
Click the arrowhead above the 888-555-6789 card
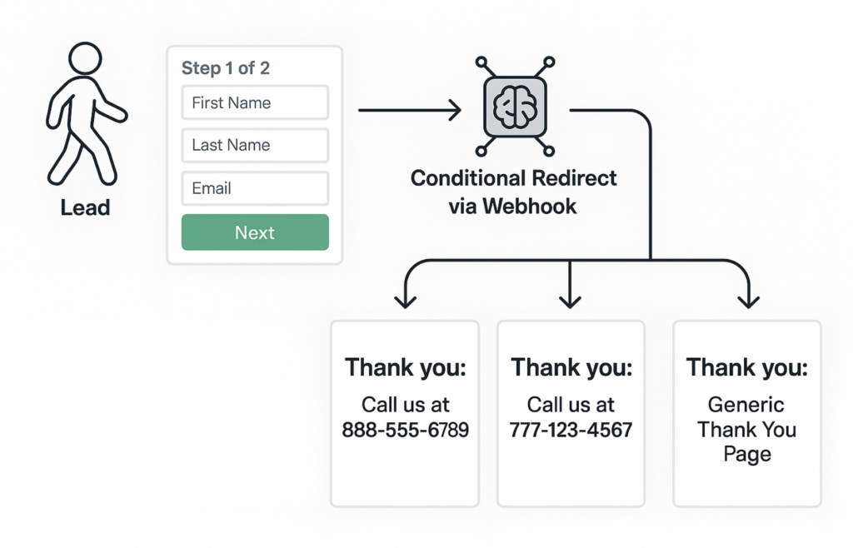point(405,298)
